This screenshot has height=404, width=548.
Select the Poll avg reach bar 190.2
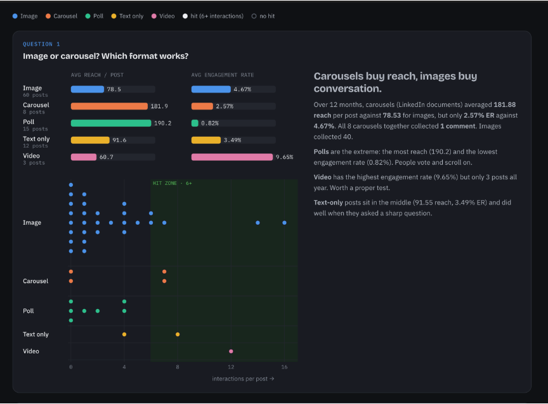coord(111,123)
